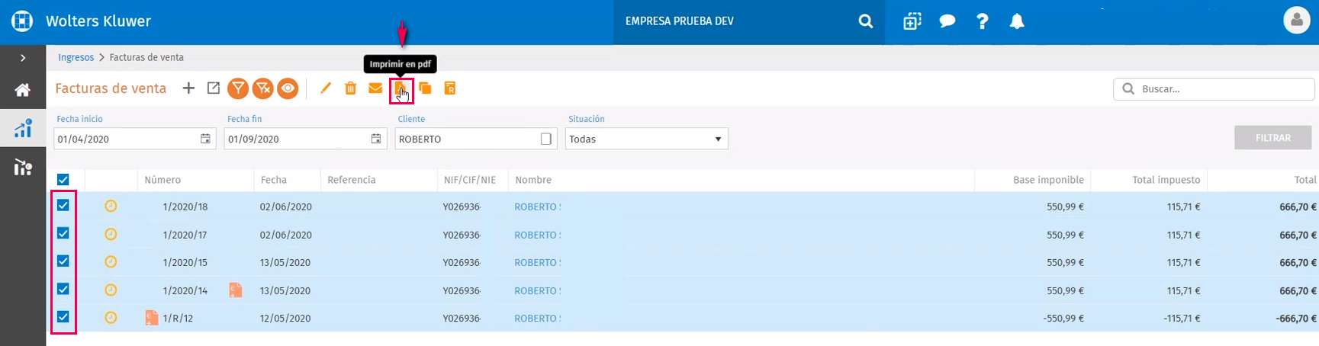Click Imprimir en pdf icon
1319x346 pixels.
coord(401,89)
